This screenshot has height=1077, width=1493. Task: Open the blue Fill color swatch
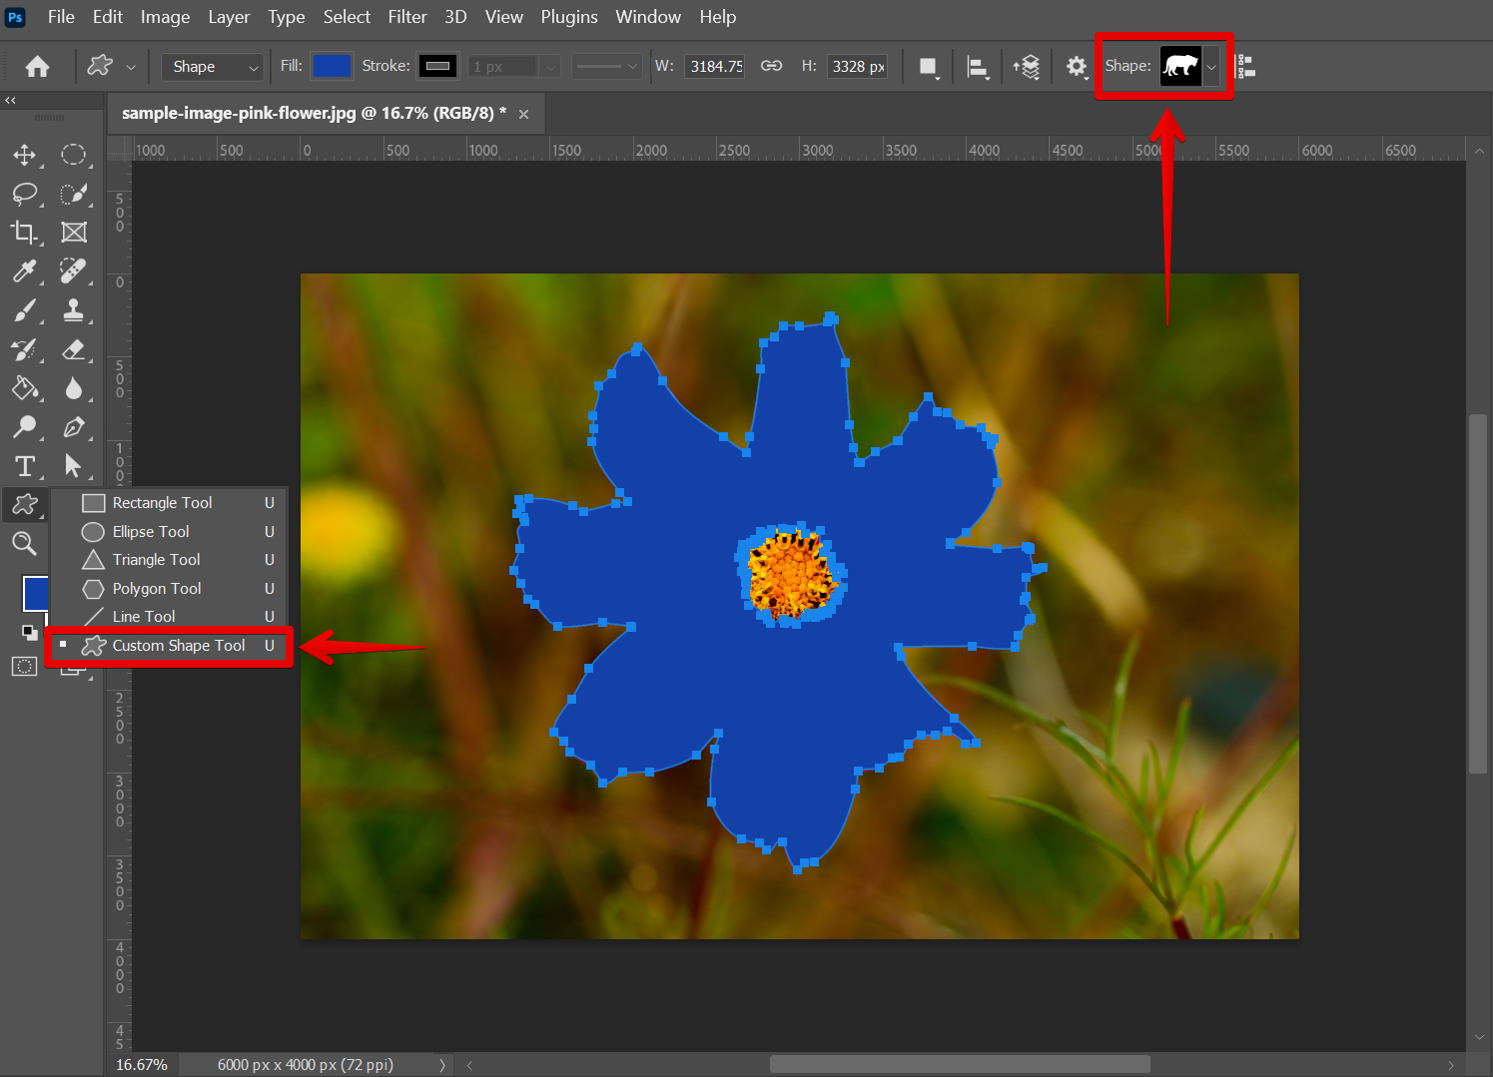click(332, 66)
